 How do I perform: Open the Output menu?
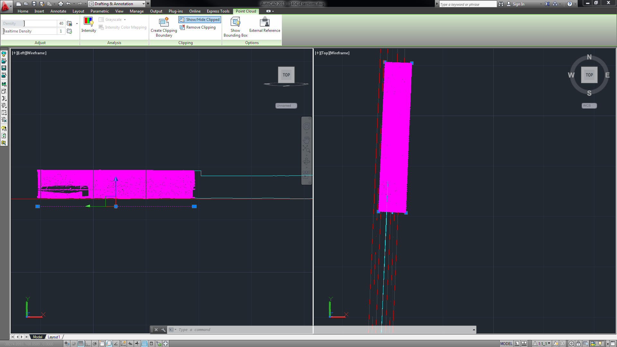pyautogui.click(x=156, y=11)
